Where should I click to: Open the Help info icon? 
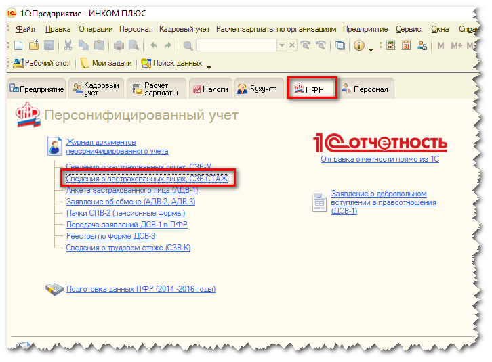pos(359,45)
